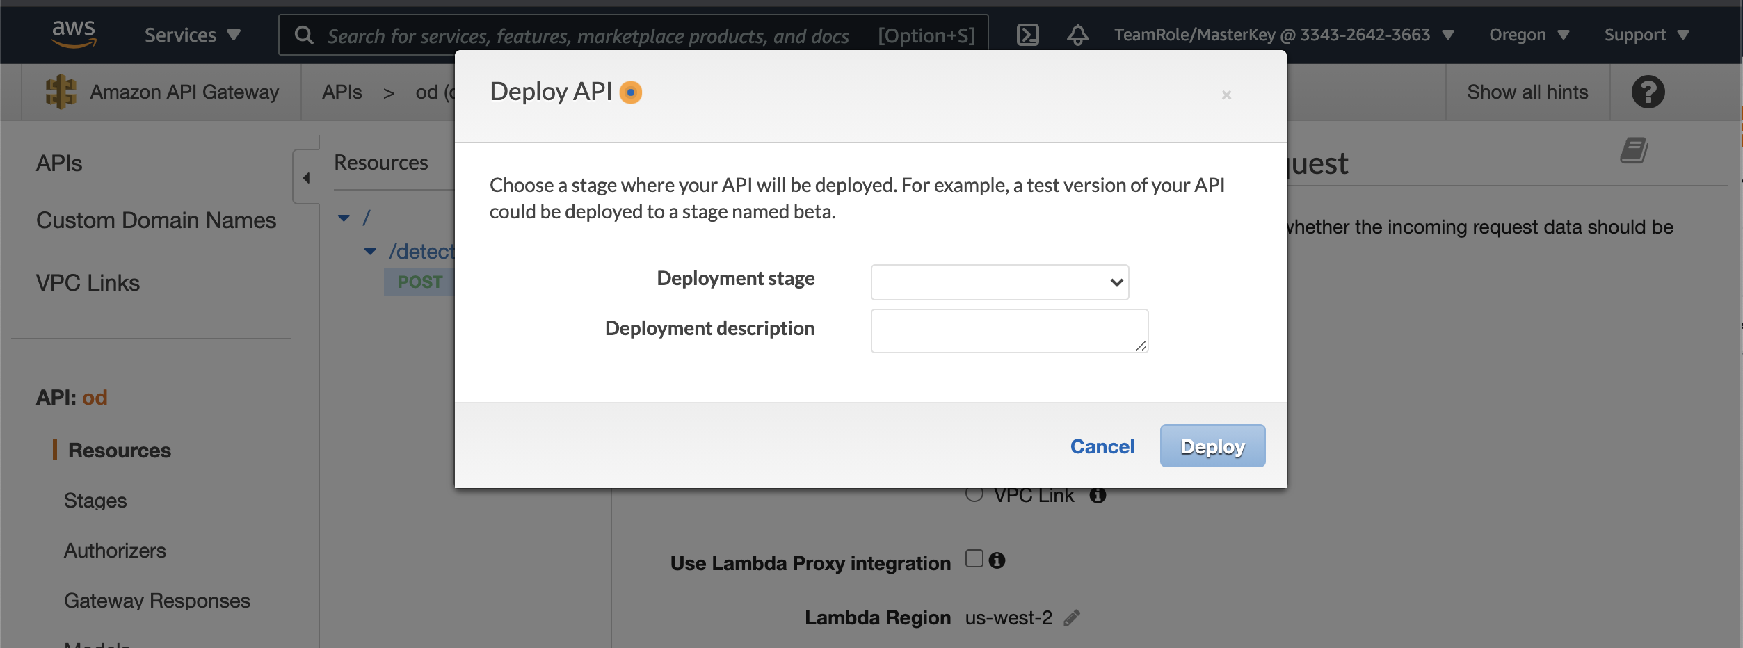Focus the AWS services search field
Viewport: 1743px width, 648px height.
pos(633,35)
